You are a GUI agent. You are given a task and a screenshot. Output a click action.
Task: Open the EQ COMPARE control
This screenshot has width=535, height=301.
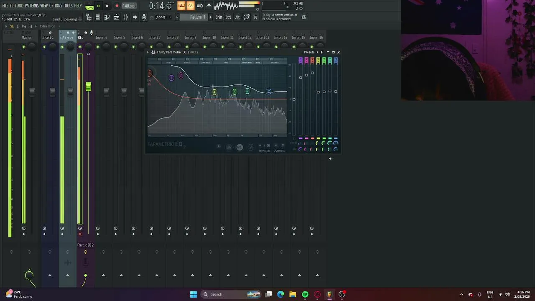pyautogui.click(x=279, y=148)
